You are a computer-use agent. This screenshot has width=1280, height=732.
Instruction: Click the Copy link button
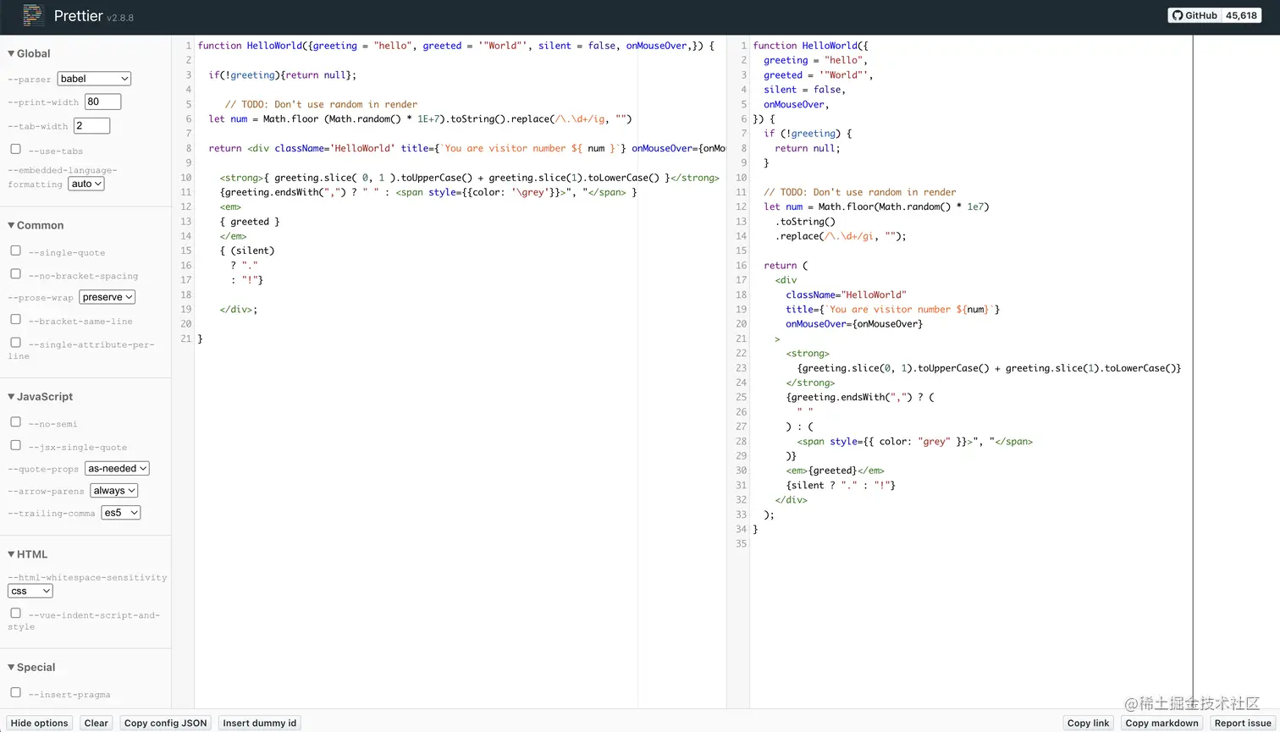(x=1088, y=723)
